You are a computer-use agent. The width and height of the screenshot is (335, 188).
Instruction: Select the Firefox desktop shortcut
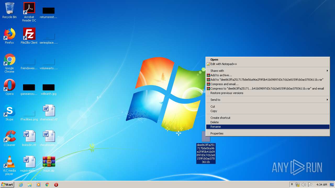coord(9,36)
